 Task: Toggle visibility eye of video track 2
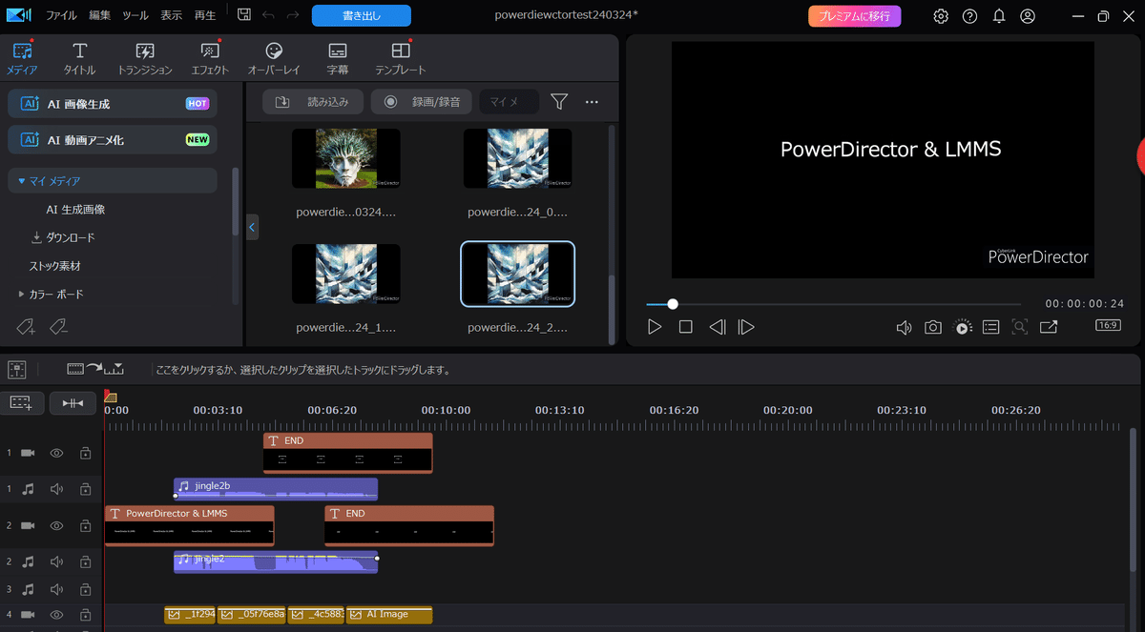tap(56, 525)
